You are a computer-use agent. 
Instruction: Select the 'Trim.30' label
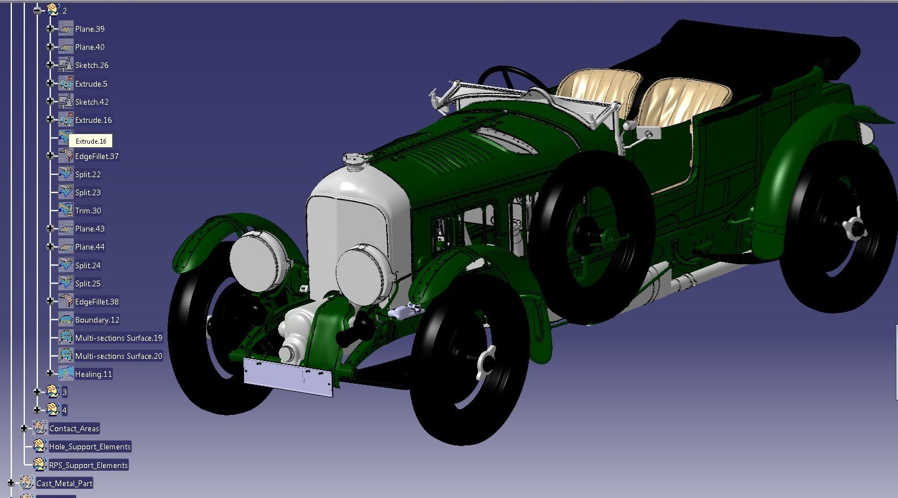tap(88, 211)
